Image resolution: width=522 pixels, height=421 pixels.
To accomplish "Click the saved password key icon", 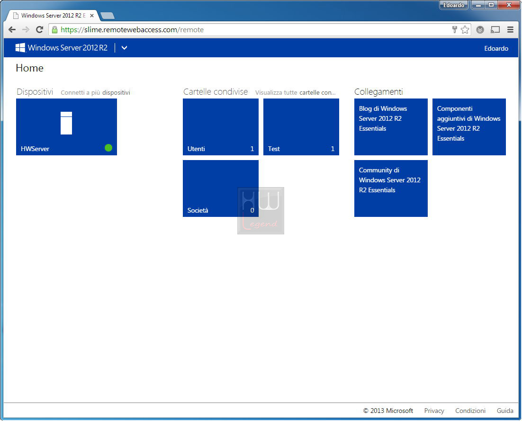I will pyautogui.click(x=454, y=30).
